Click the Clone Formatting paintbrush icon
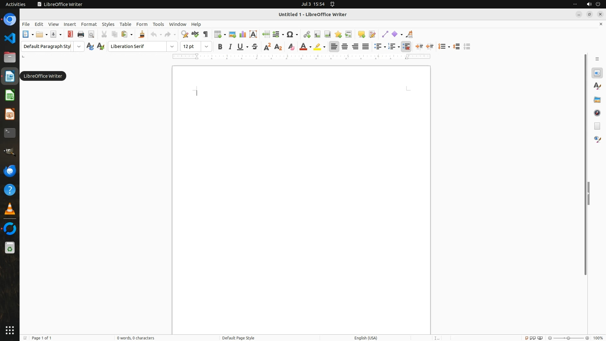Screen dimensions: 606x341 click(142, 34)
